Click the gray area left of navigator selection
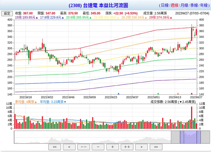This screenshot has height=152, width=211. tap(175, 137)
